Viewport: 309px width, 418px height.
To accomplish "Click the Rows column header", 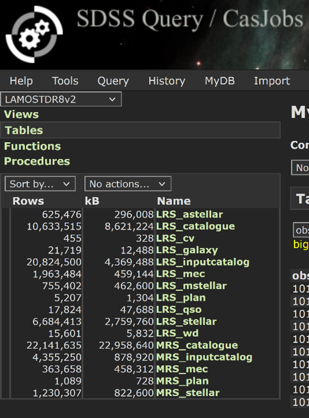I will tap(28, 201).
